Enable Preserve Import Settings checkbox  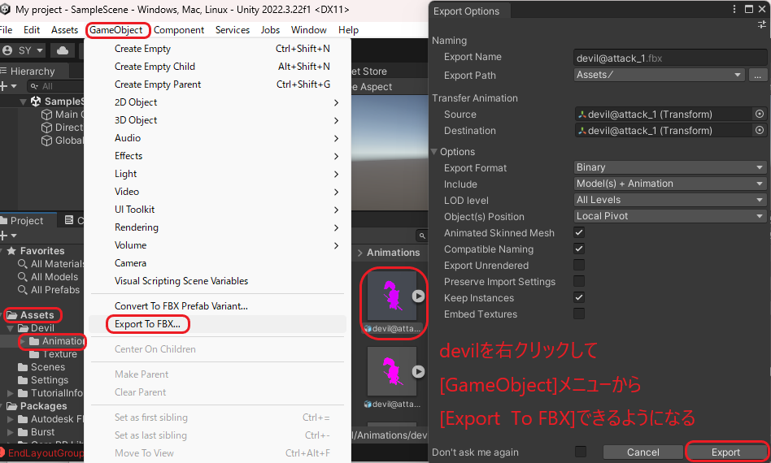[579, 281]
